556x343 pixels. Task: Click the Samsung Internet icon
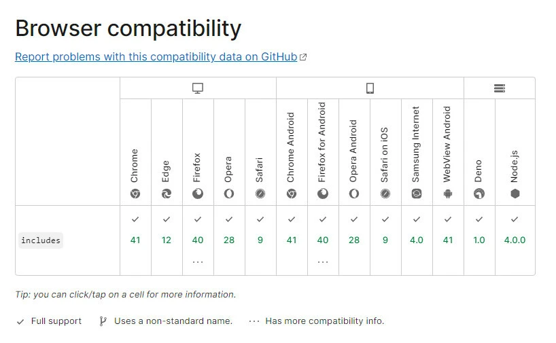tap(417, 194)
